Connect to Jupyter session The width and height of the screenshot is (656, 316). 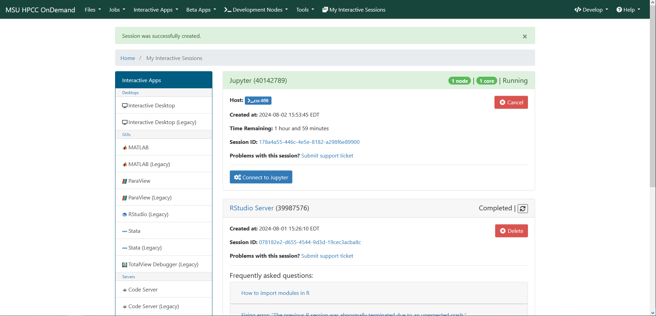(x=261, y=177)
